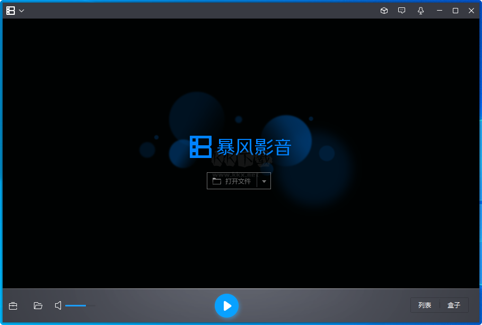Open the dropdown arrow beside 打开文件
482x325 pixels.
pyautogui.click(x=264, y=180)
